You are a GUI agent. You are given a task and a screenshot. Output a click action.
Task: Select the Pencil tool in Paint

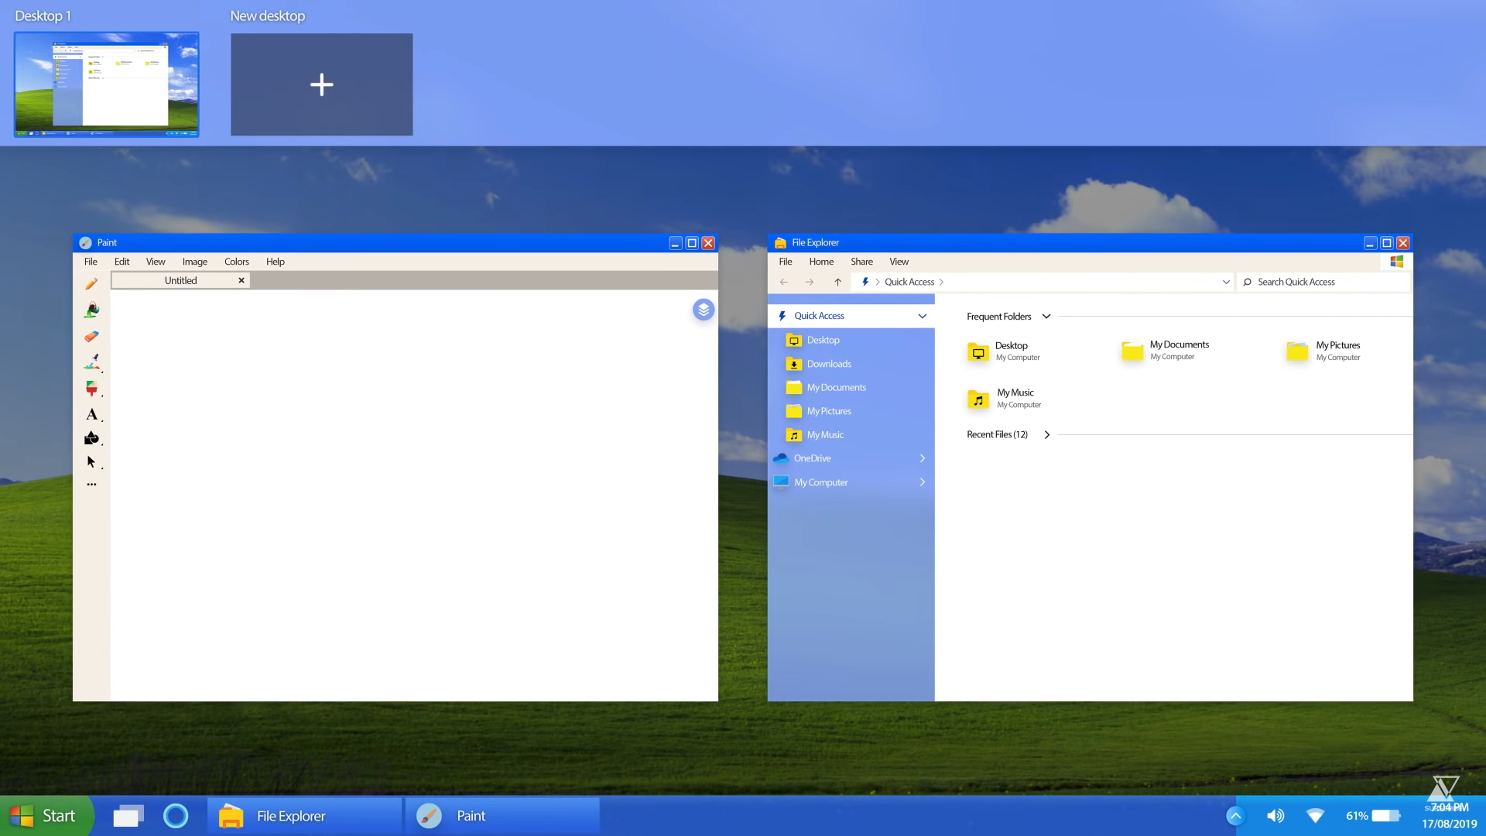91,284
